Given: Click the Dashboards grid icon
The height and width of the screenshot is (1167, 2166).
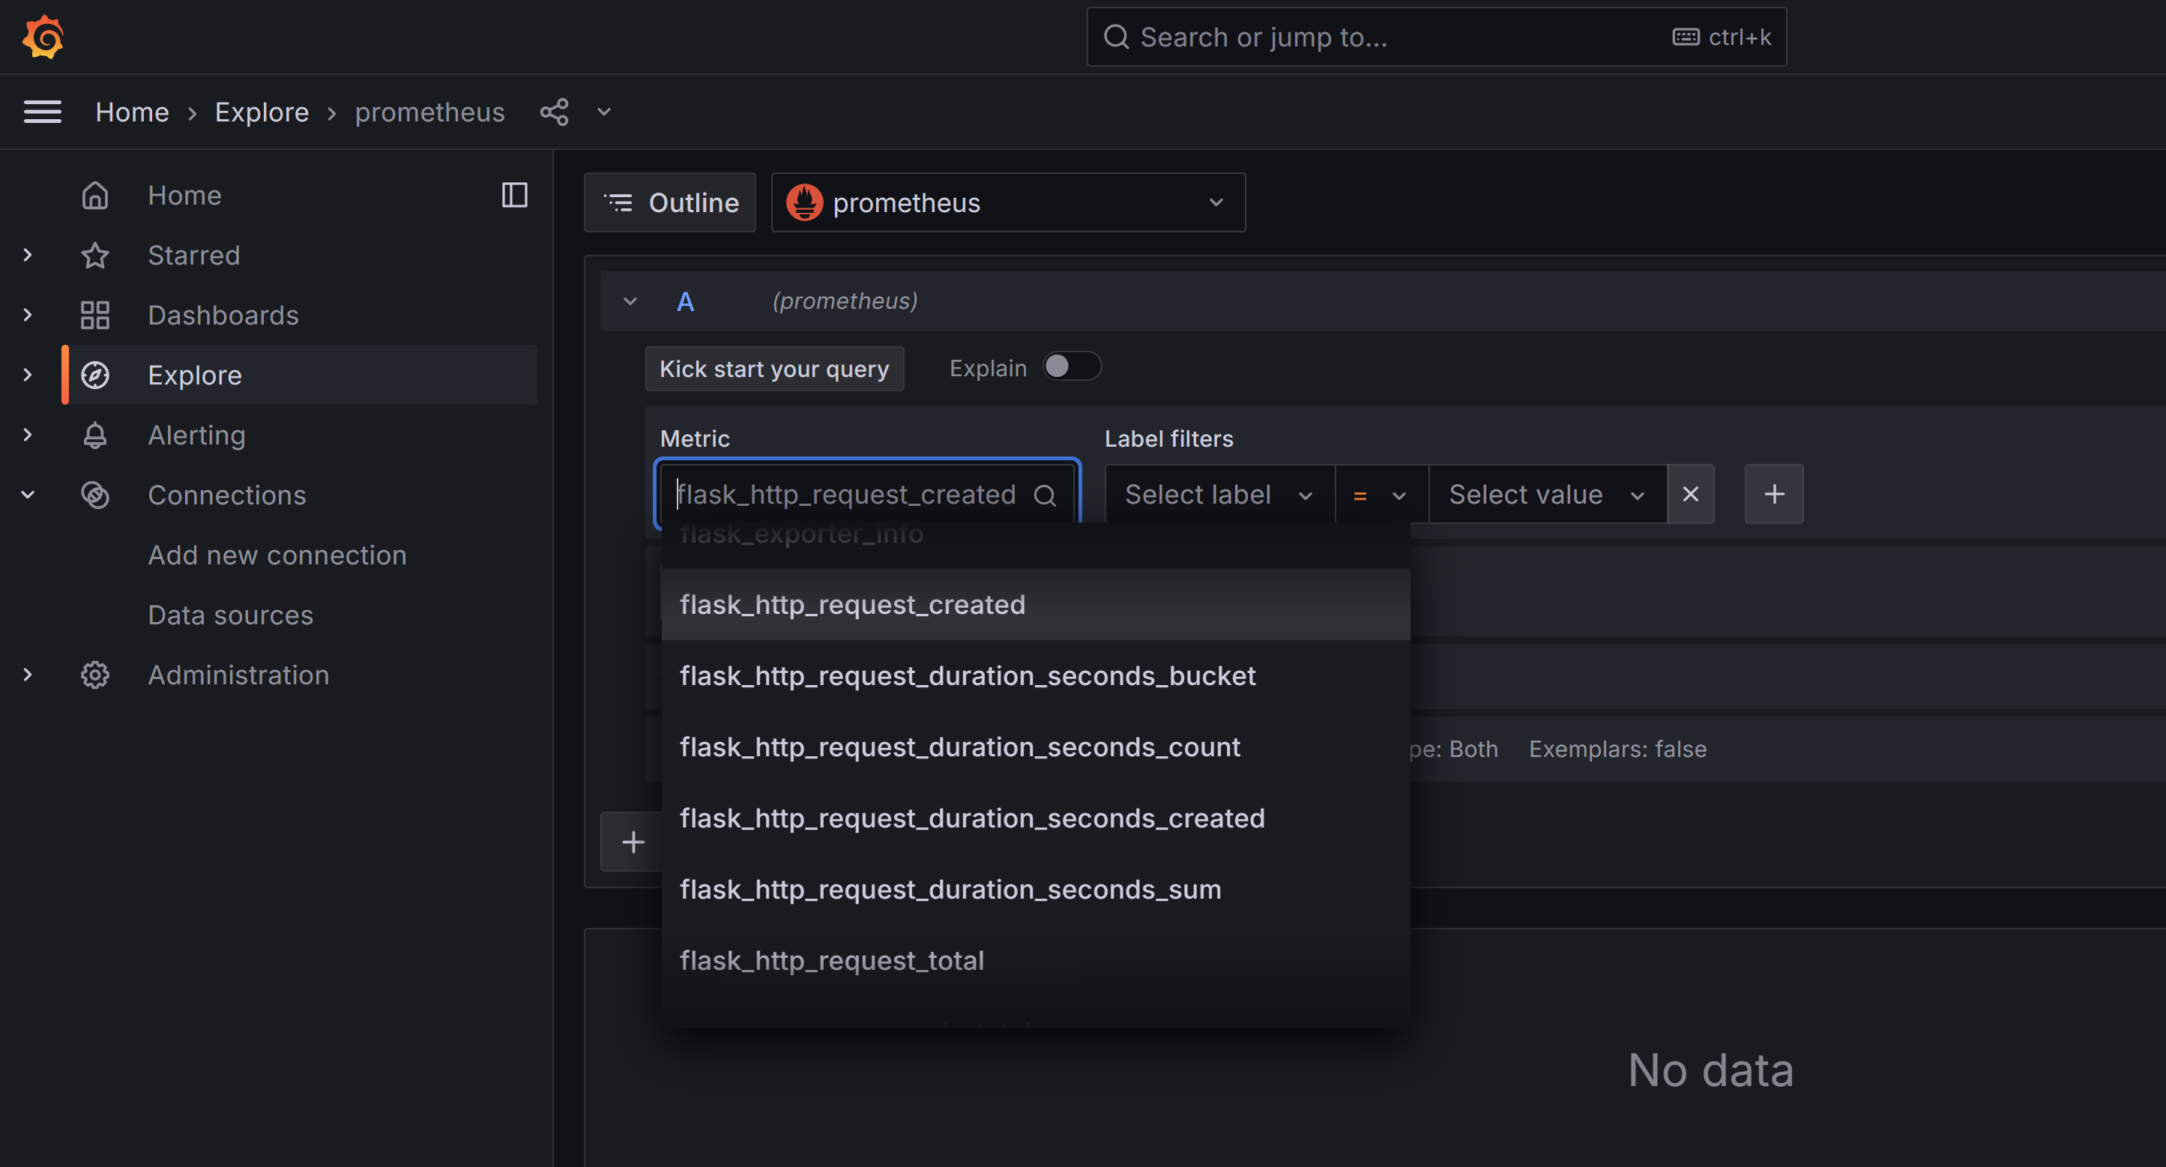Looking at the screenshot, I should click(95, 316).
